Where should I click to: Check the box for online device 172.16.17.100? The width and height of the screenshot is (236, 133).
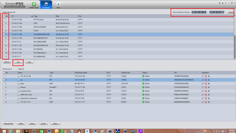4,20
